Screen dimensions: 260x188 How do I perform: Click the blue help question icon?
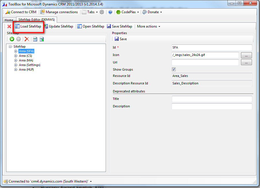click(110, 12)
